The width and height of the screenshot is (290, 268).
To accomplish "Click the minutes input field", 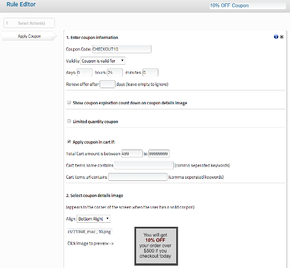I will 150,73.
